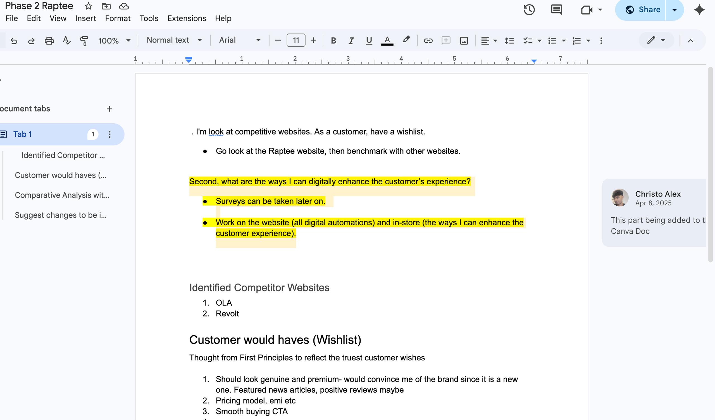Screen dimensions: 715x420
Task: Open the editing mode pencil dropdown
Action: click(x=656, y=40)
